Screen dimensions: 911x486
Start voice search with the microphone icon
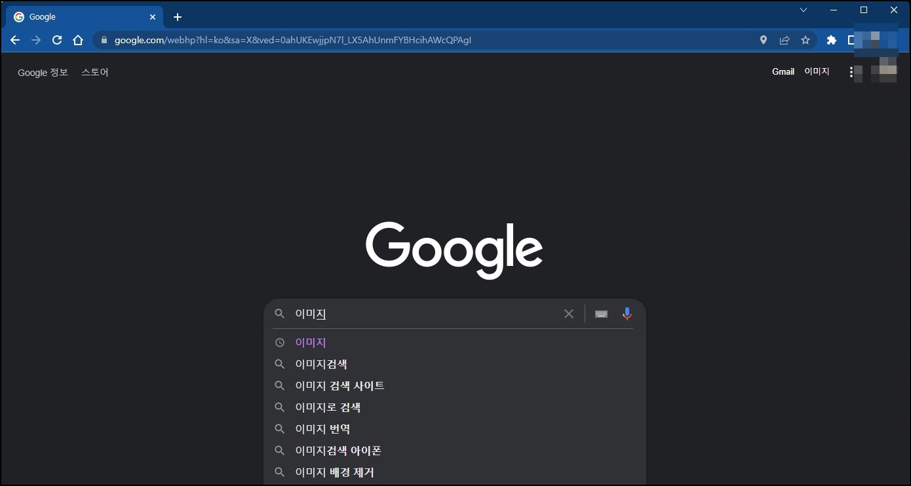pyautogui.click(x=627, y=314)
